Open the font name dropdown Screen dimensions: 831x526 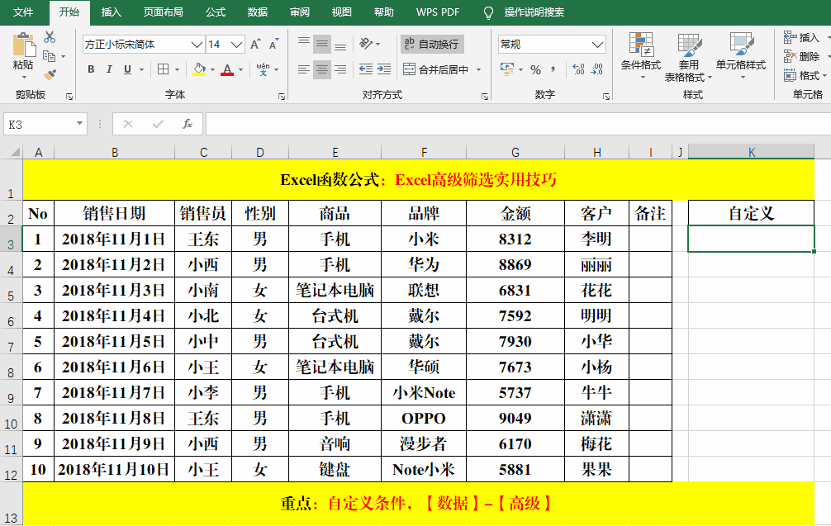point(196,44)
